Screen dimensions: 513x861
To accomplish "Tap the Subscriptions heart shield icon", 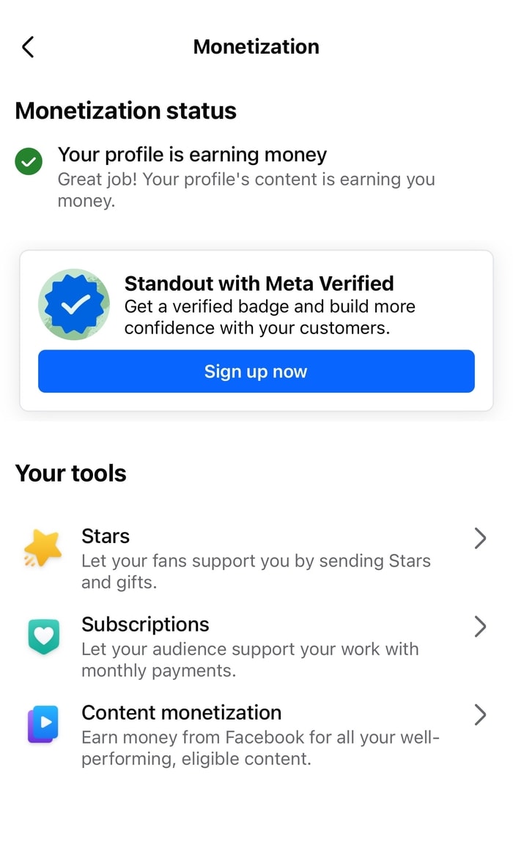I will coord(43,636).
